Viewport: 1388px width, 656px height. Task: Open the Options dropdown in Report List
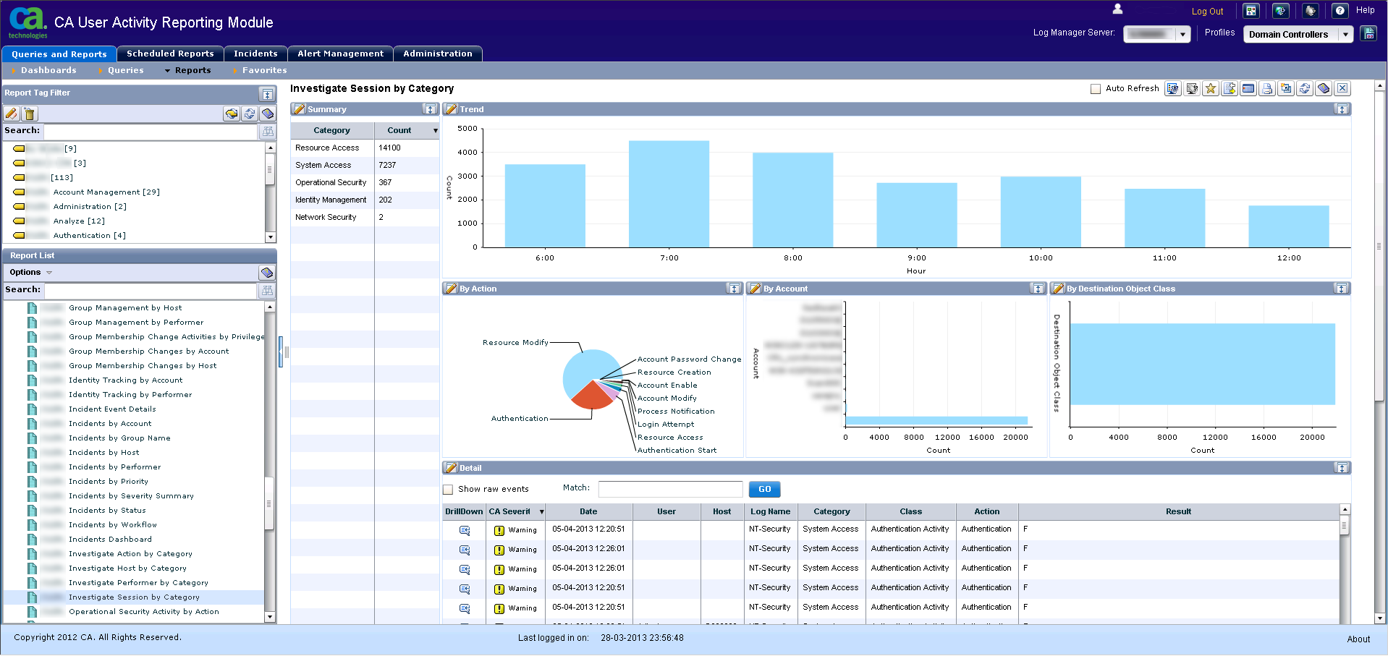click(x=31, y=273)
